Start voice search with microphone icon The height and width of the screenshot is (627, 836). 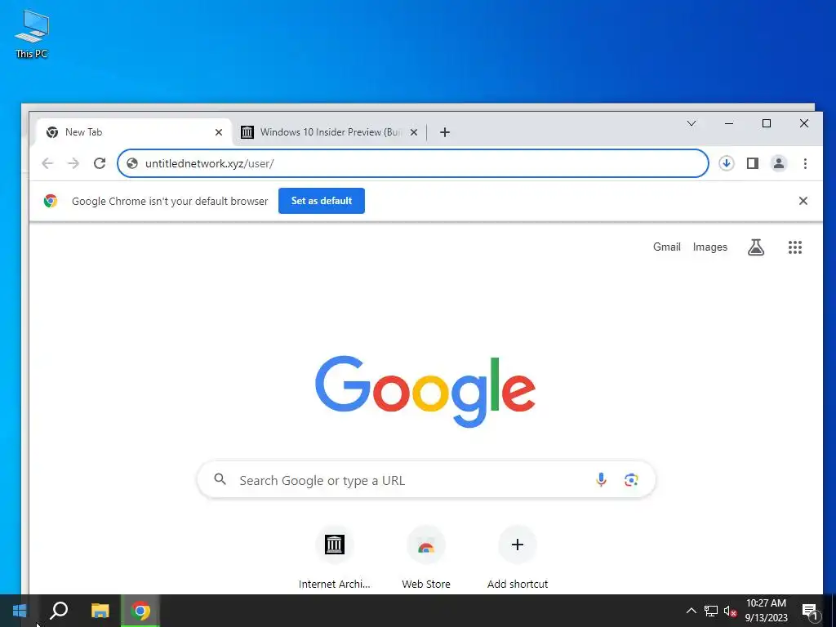click(601, 480)
